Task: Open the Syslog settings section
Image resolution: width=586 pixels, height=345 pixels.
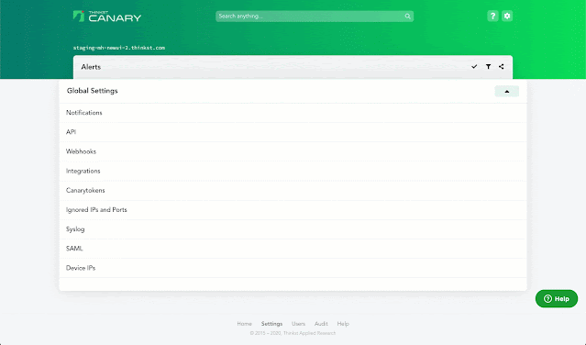Action: click(293, 229)
